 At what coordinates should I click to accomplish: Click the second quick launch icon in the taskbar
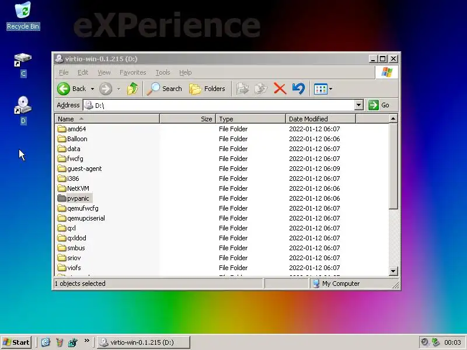(60, 342)
